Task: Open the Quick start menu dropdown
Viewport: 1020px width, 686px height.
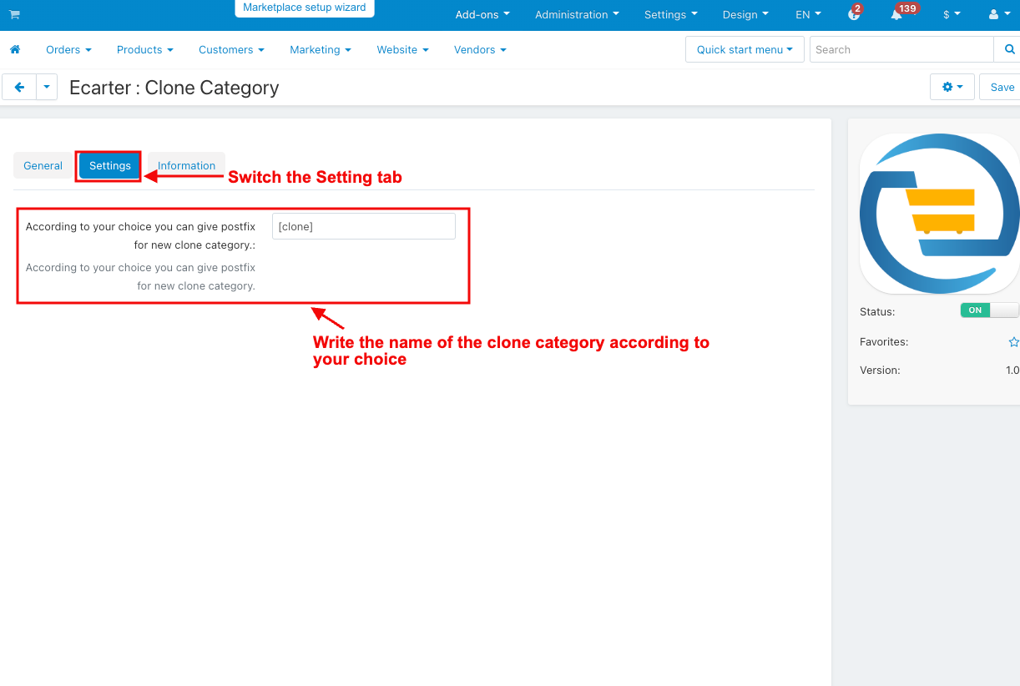Action: (745, 49)
